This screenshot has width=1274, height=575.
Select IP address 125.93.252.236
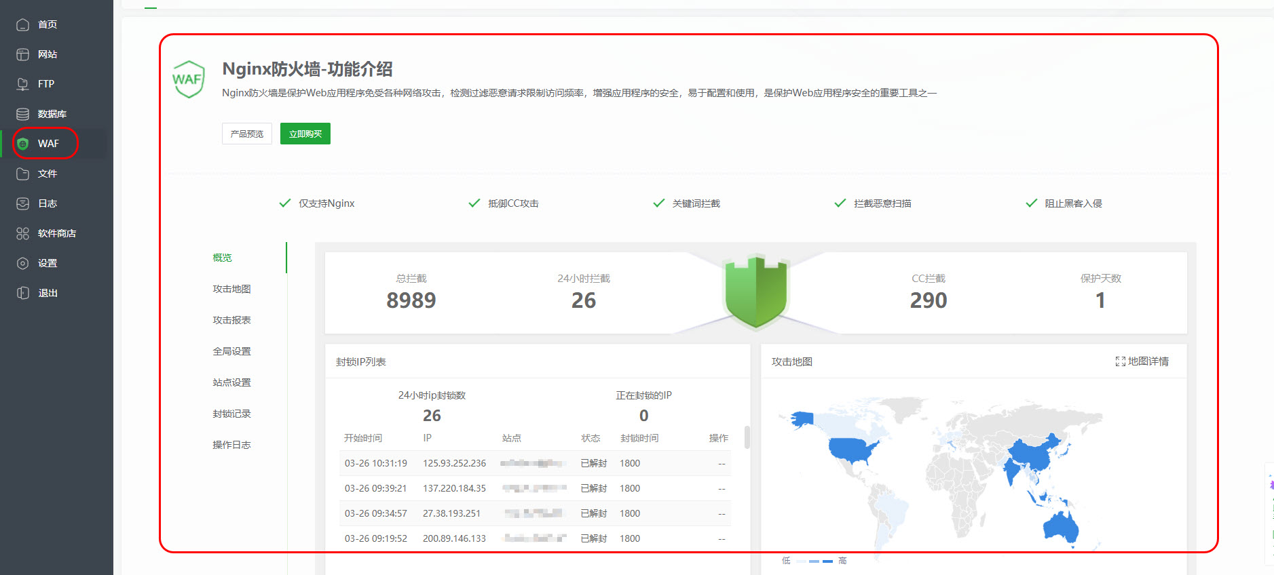click(x=455, y=463)
